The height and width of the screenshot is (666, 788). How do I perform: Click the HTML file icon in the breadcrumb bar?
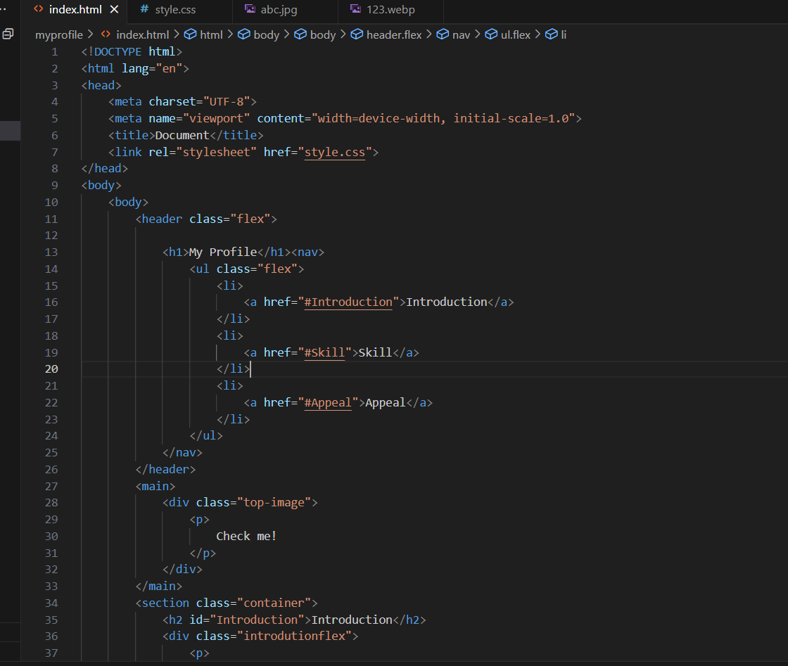point(106,34)
